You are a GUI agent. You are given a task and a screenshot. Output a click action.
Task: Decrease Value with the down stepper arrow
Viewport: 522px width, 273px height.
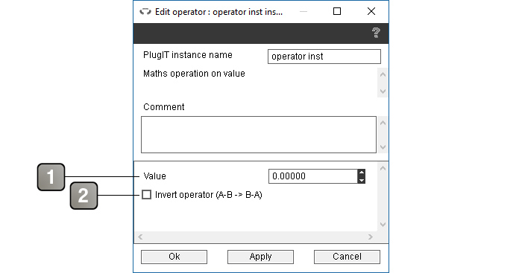[361, 180]
